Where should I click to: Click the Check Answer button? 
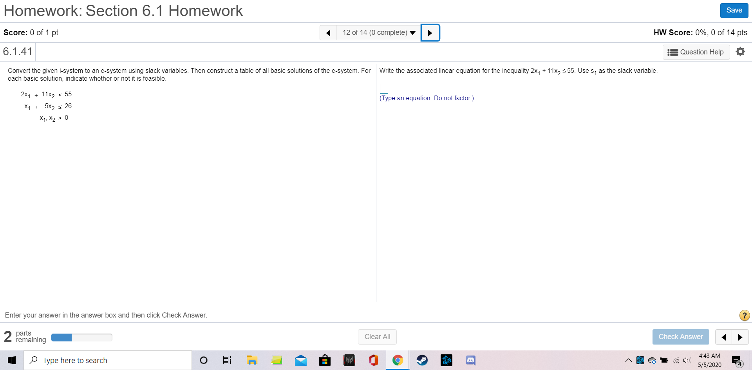point(680,337)
